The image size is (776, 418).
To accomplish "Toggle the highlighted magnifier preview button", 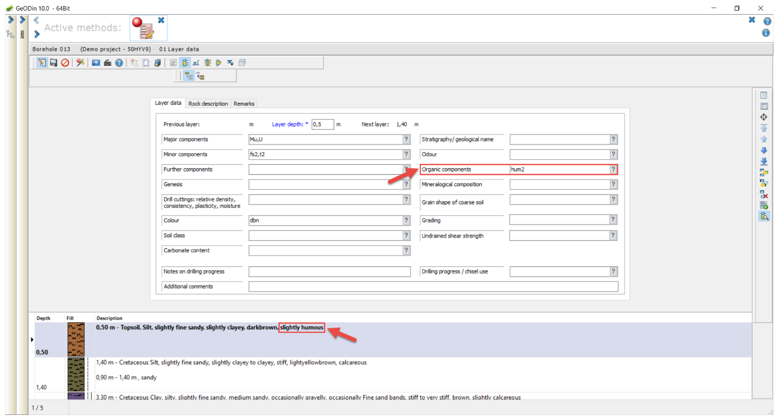I will (764, 217).
